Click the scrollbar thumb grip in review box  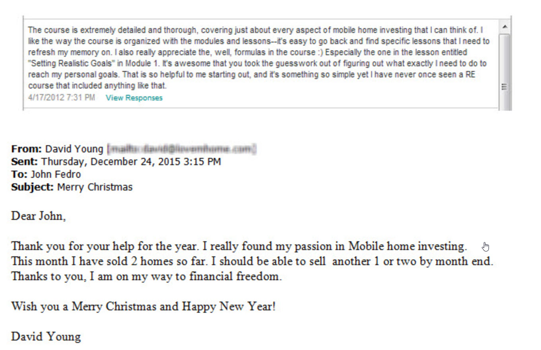tap(504, 87)
